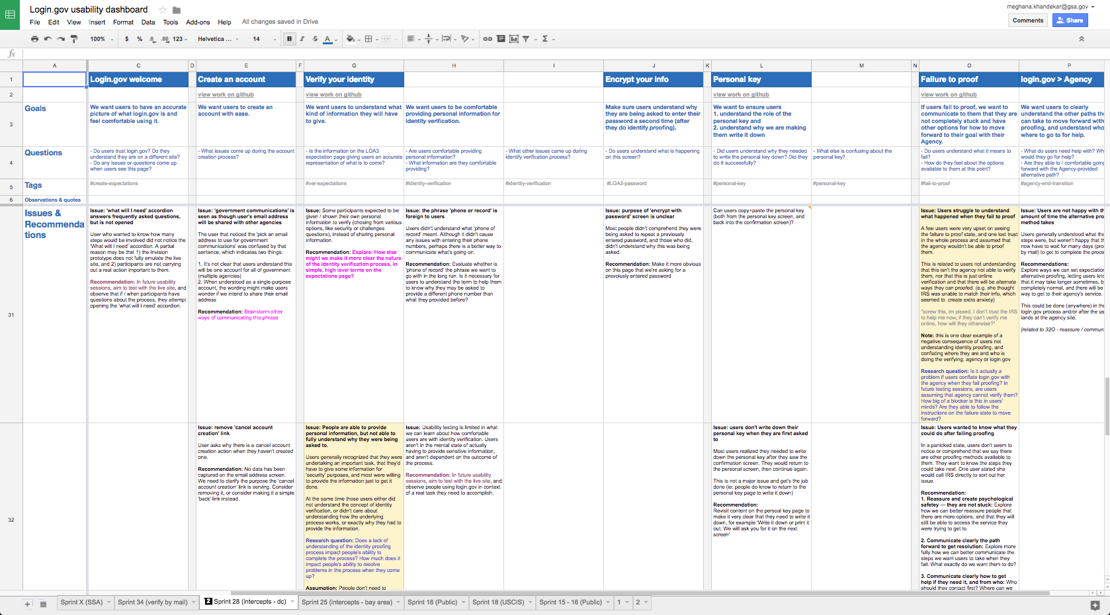Image resolution: width=1110 pixels, height=615 pixels.
Task: Click the Undo icon
Action: click(x=48, y=39)
